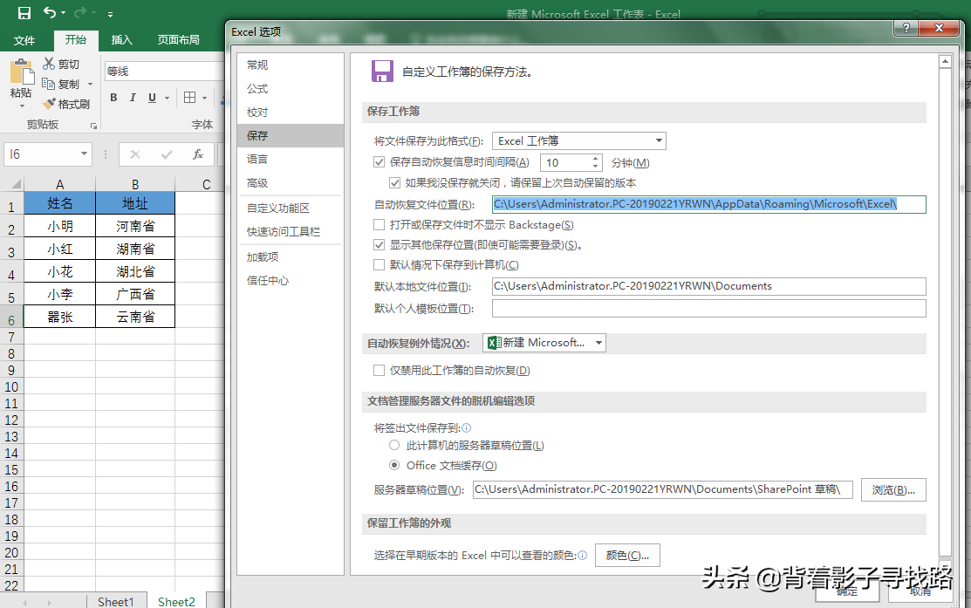
Task: Select 公式 in the options sidebar
Action: (291, 88)
